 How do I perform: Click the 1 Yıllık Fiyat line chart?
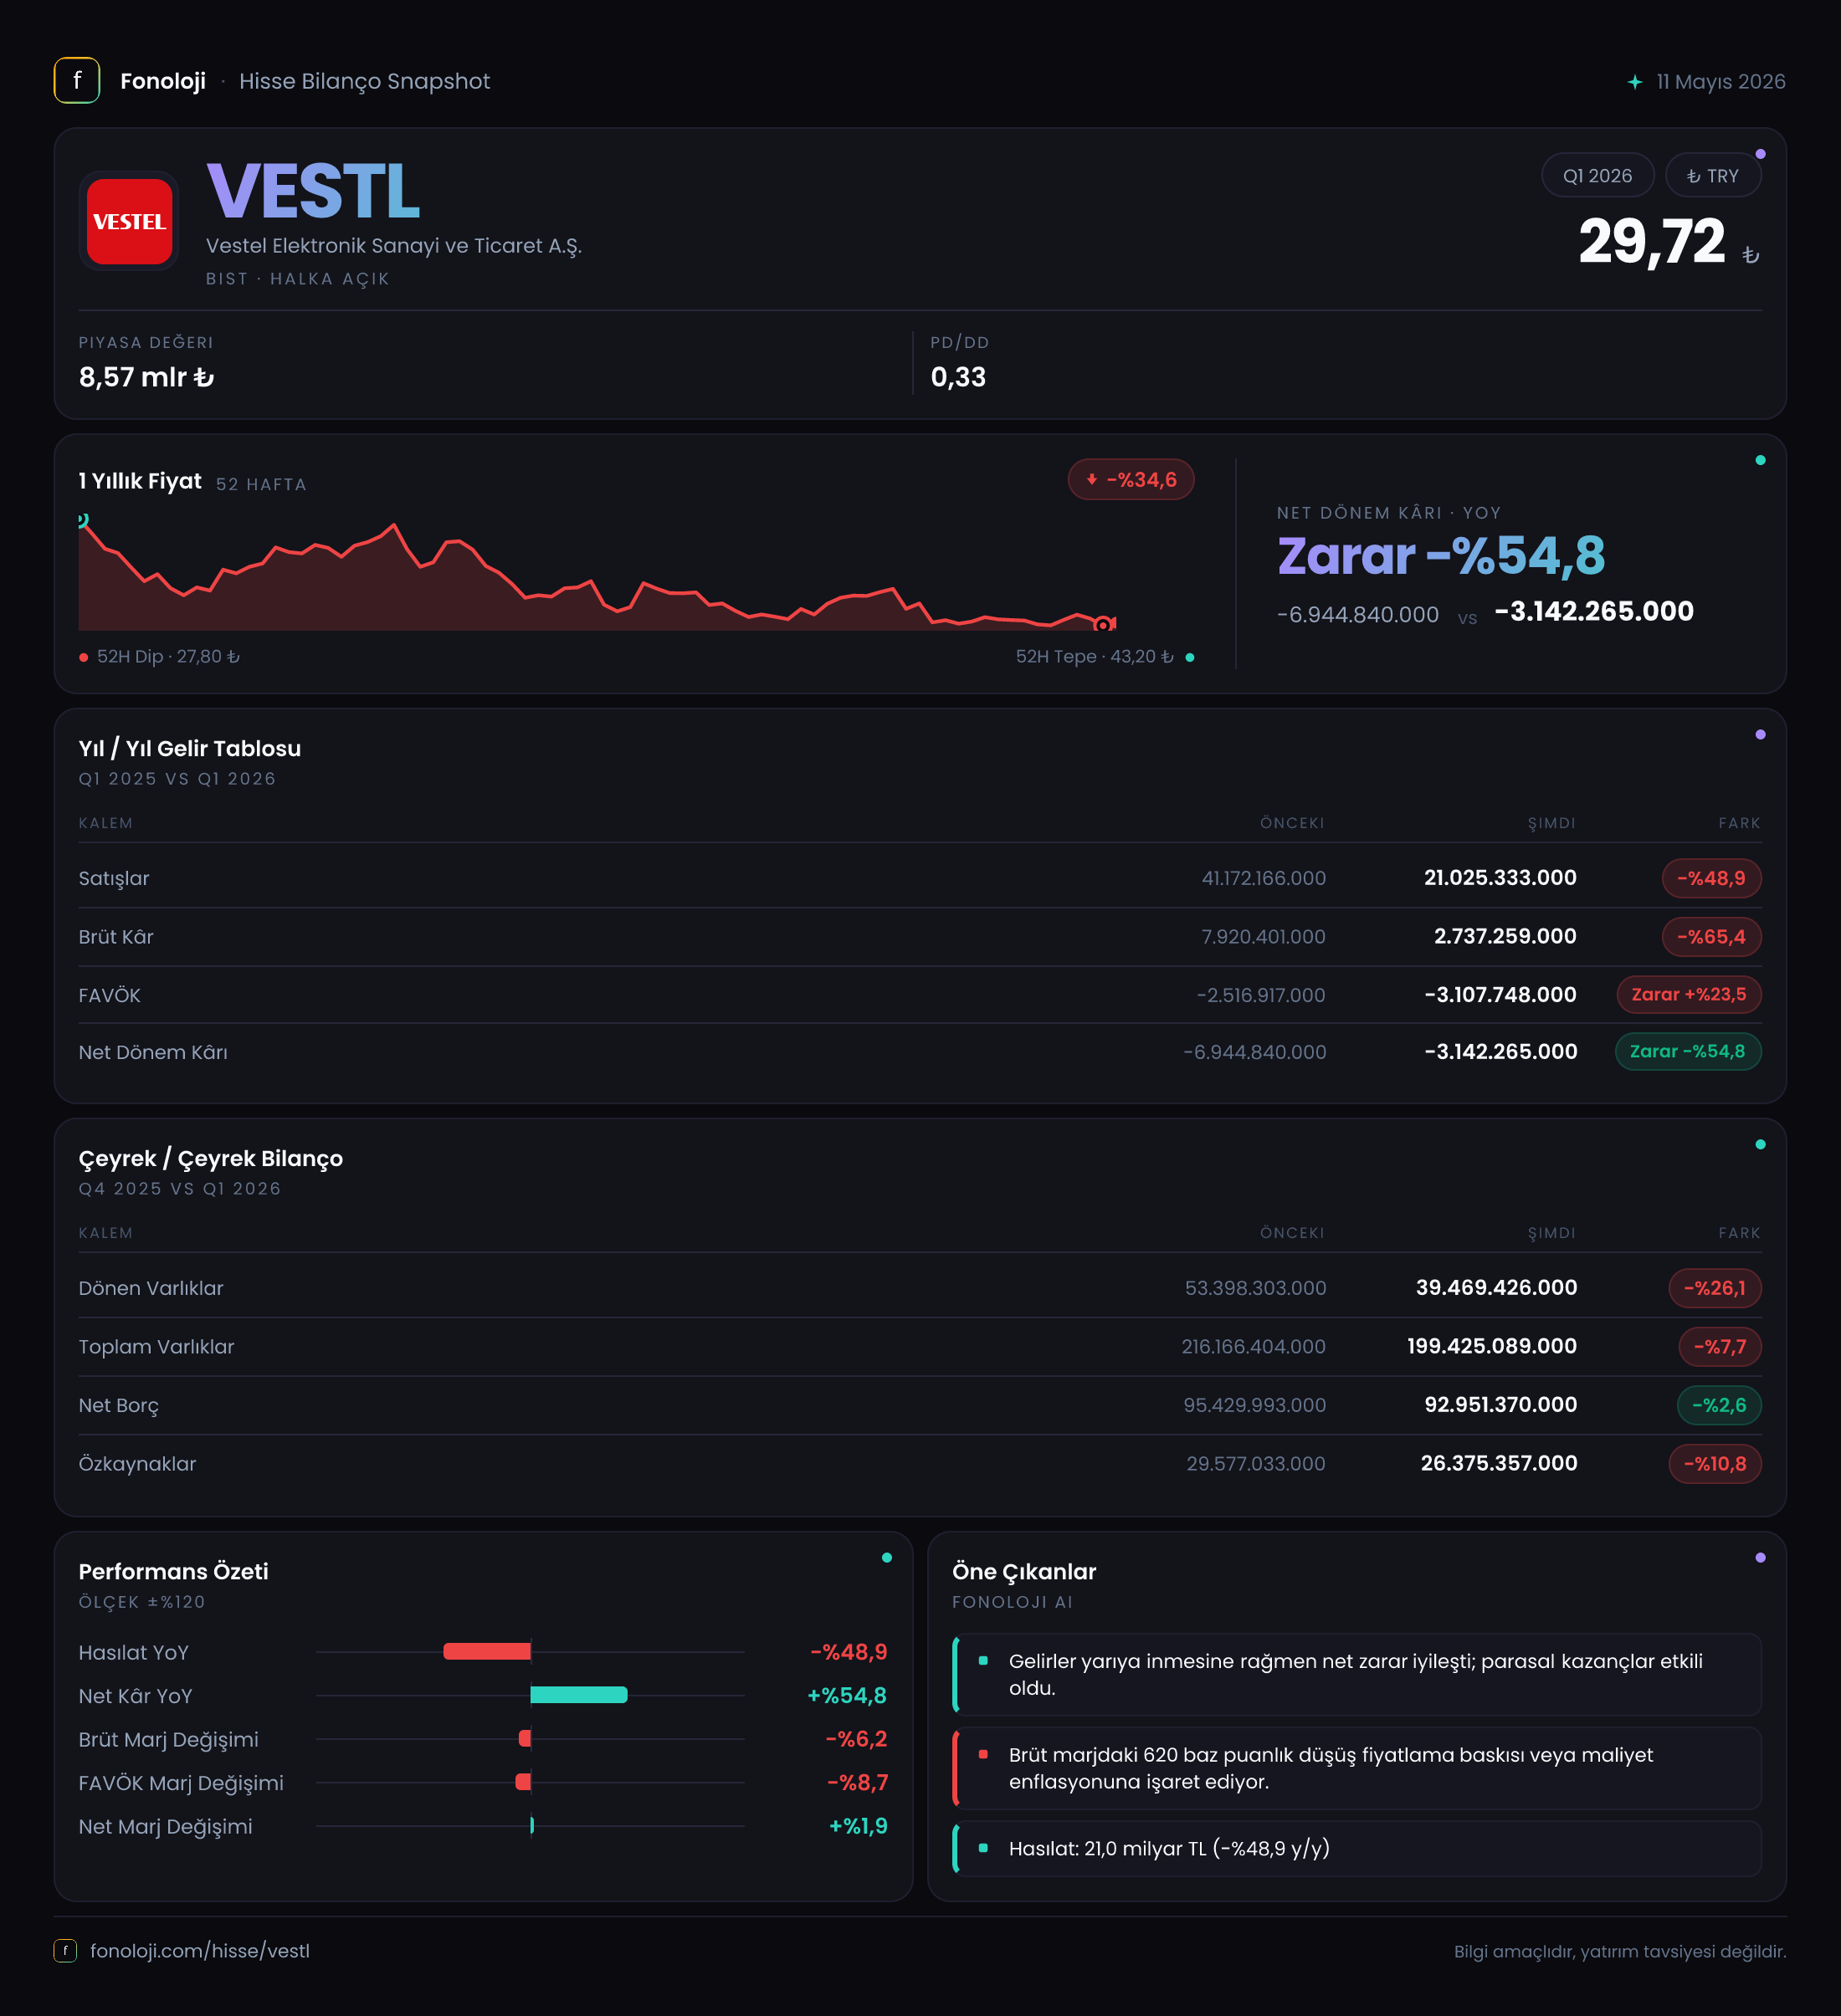pos(597,573)
